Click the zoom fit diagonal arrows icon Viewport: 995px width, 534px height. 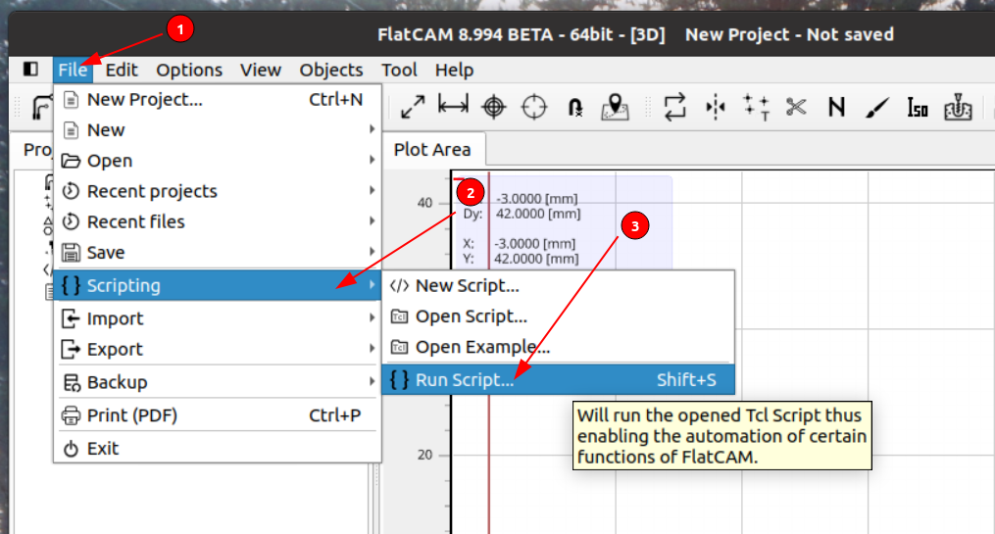[x=413, y=107]
